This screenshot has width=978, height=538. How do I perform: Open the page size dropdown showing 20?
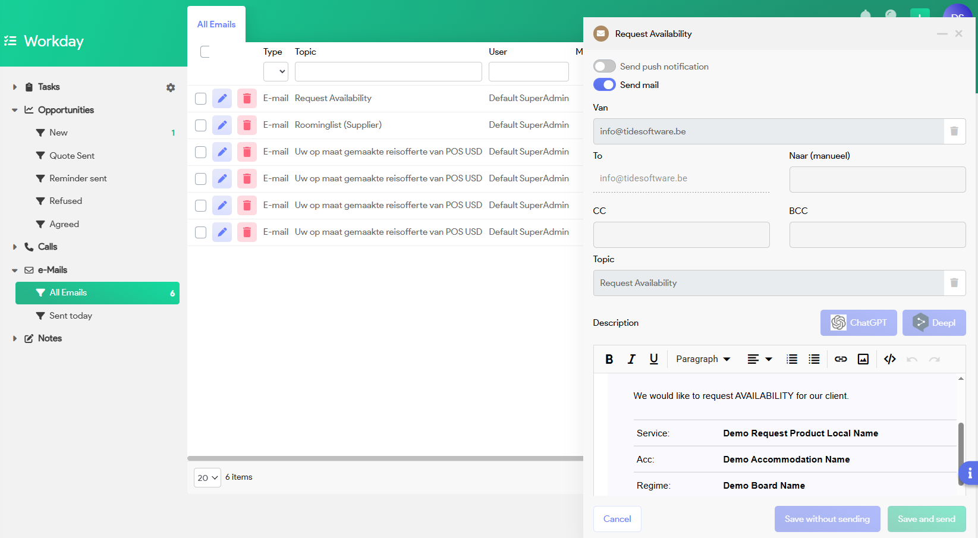[x=207, y=478]
